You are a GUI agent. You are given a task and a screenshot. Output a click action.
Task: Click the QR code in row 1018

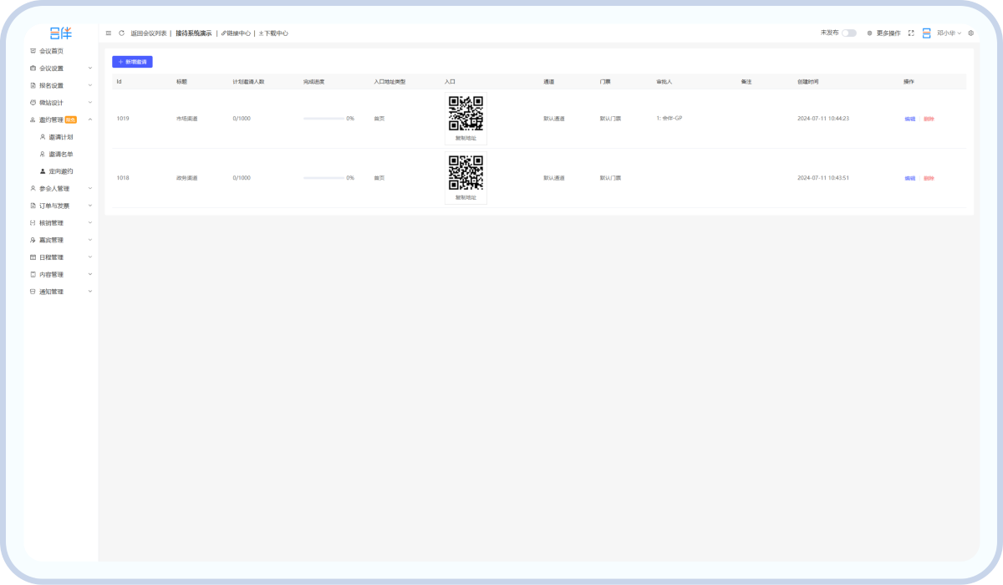(x=466, y=173)
